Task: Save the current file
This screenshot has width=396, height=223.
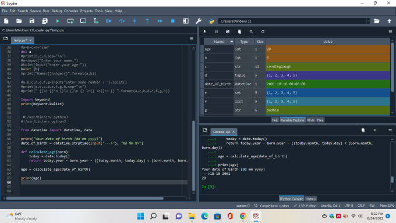Action: coord(32,21)
